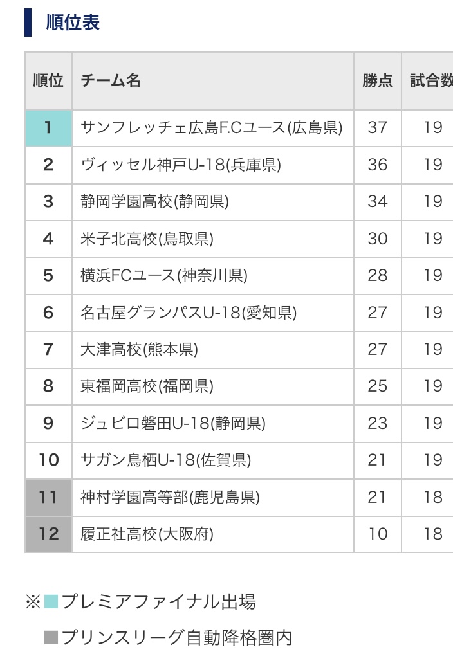Image resolution: width=453 pixels, height=654 pixels.
Task: Select ヴィッセル神戸U-18 team name
Action: 181,165
